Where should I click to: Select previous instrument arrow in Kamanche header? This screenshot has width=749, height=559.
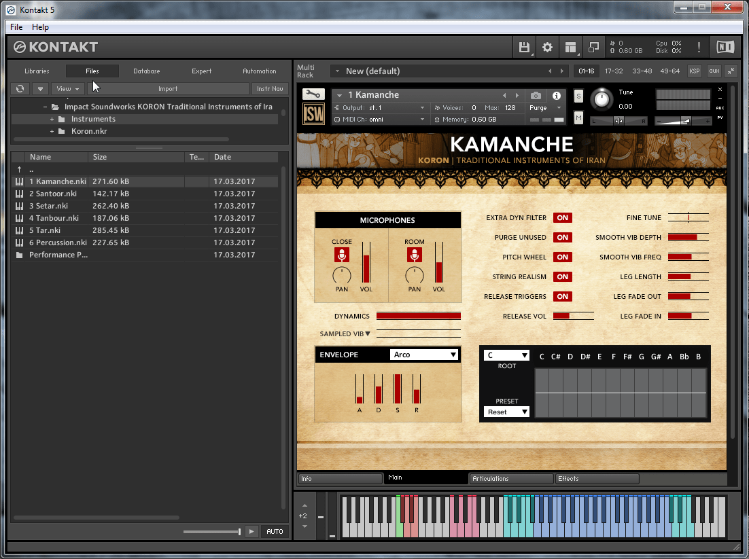[504, 96]
